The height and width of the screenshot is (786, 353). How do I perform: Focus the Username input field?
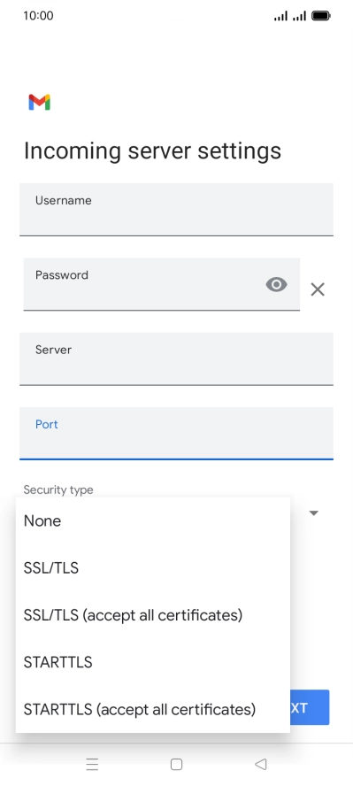176,210
